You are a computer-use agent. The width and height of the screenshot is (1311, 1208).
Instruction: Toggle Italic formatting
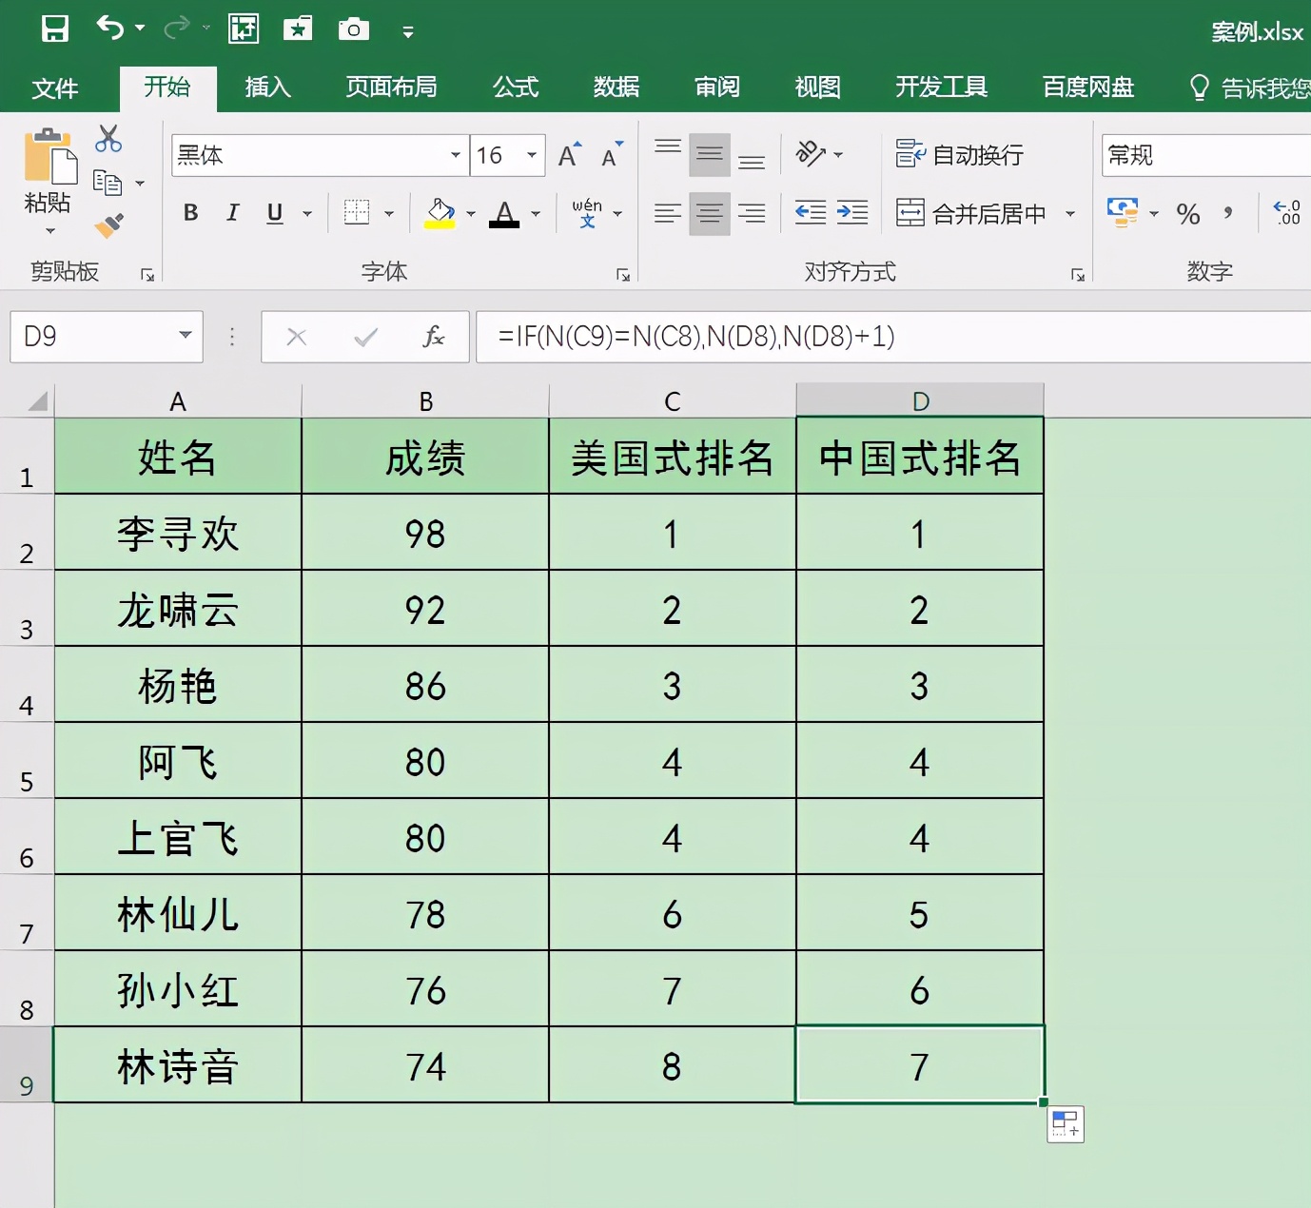(x=232, y=213)
